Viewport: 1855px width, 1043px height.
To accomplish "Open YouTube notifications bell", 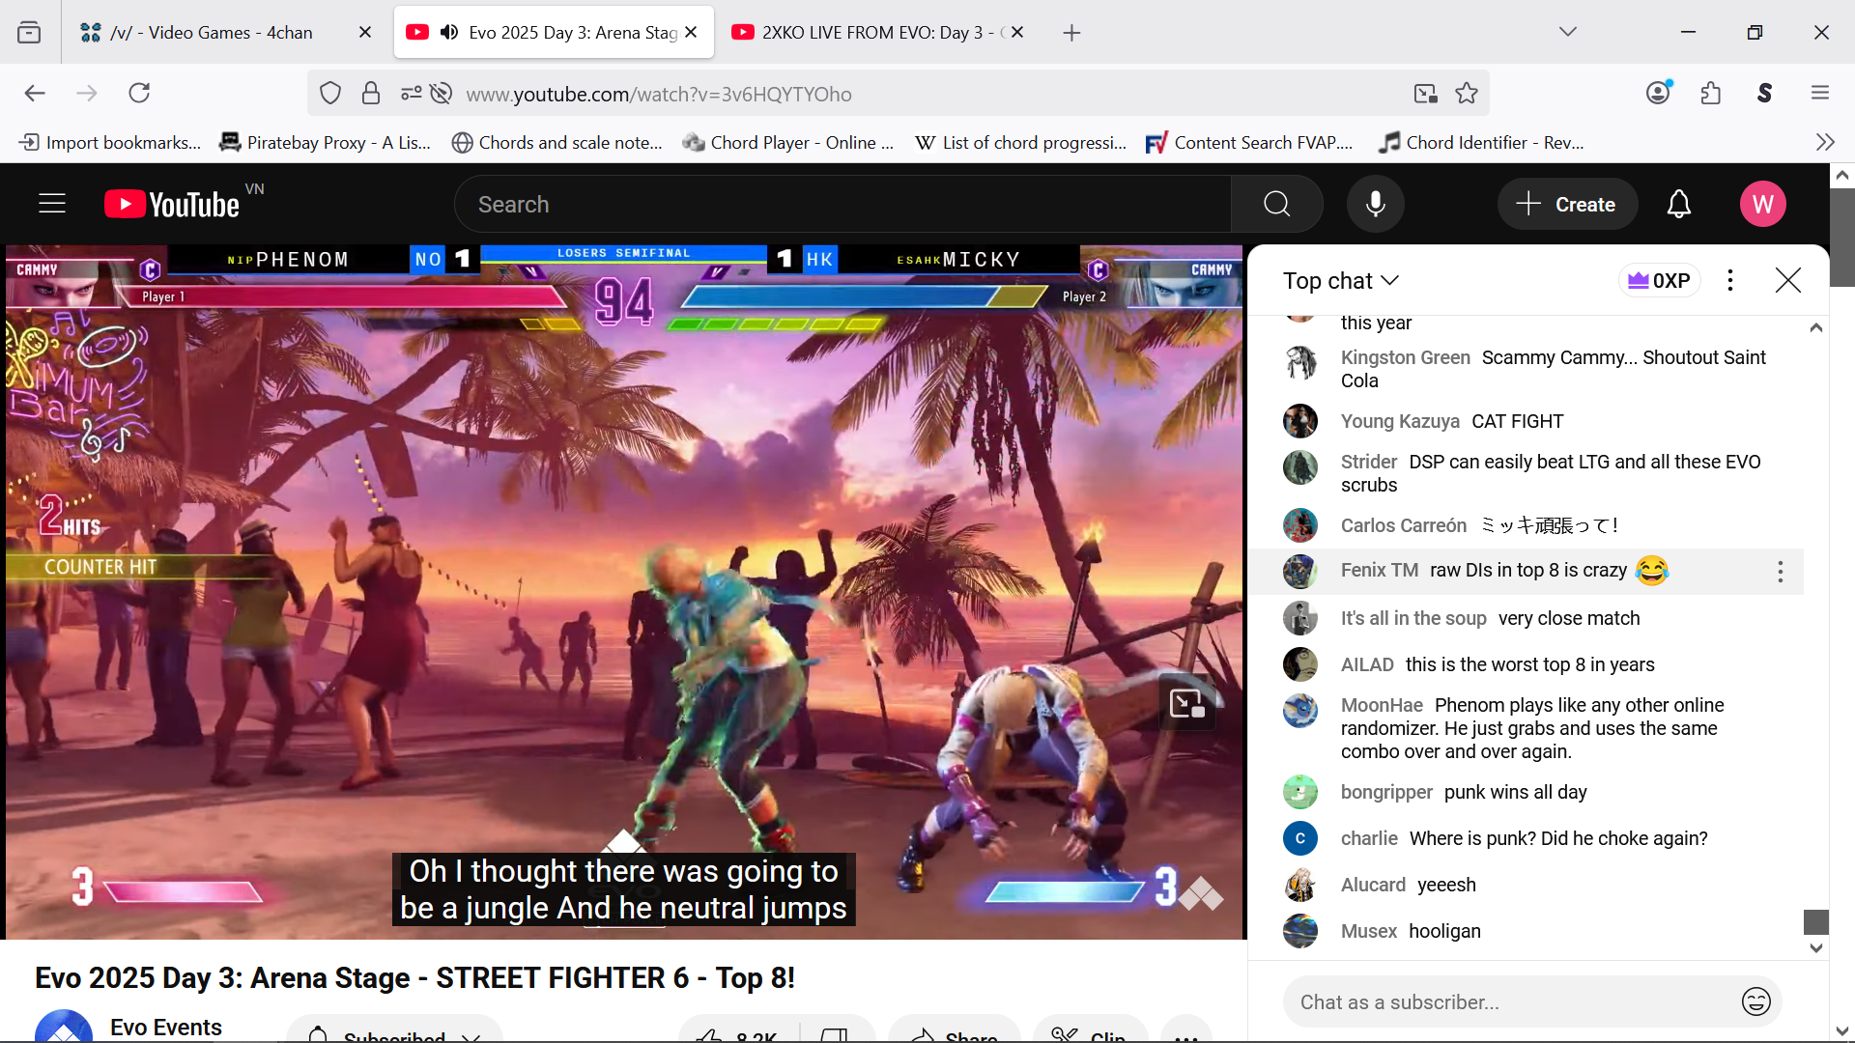I will coord(1679,204).
